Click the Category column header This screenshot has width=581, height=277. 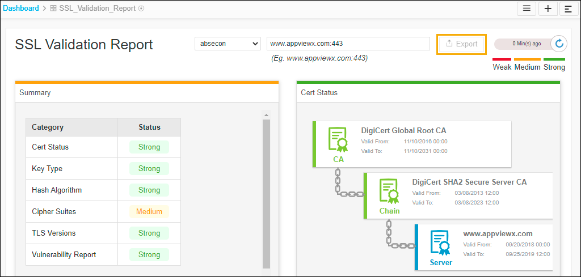72,127
